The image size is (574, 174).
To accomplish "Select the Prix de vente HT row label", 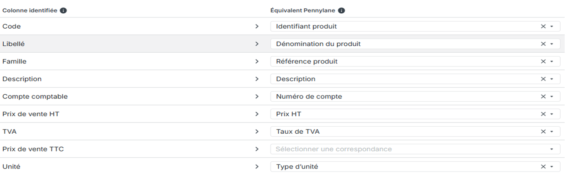I will point(31,114).
